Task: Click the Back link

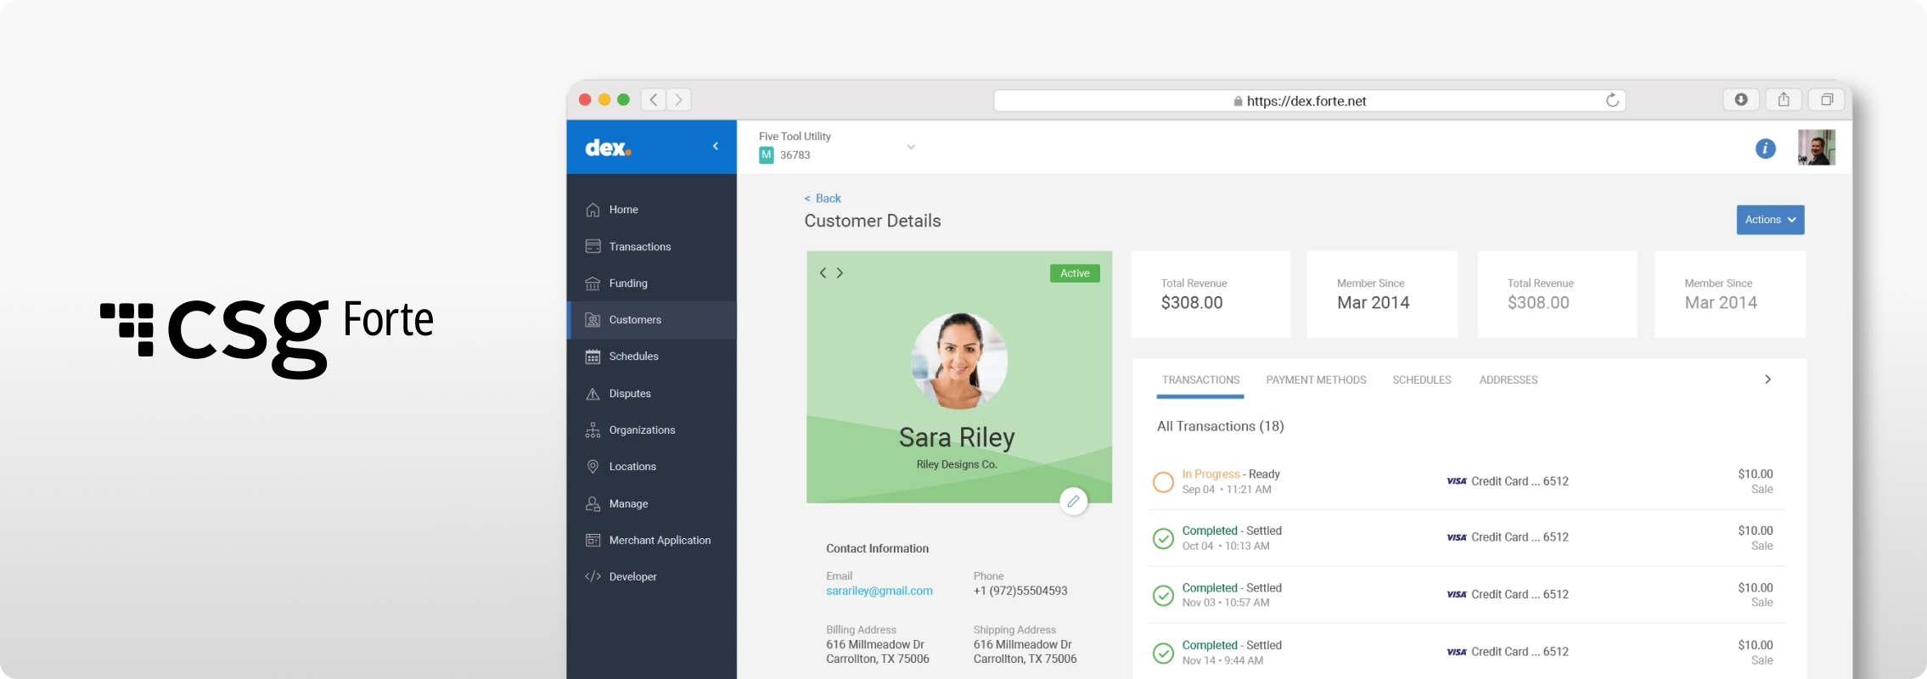Action: pos(823,199)
